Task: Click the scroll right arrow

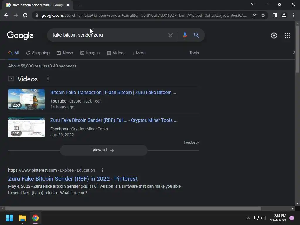Action: click(292, 208)
